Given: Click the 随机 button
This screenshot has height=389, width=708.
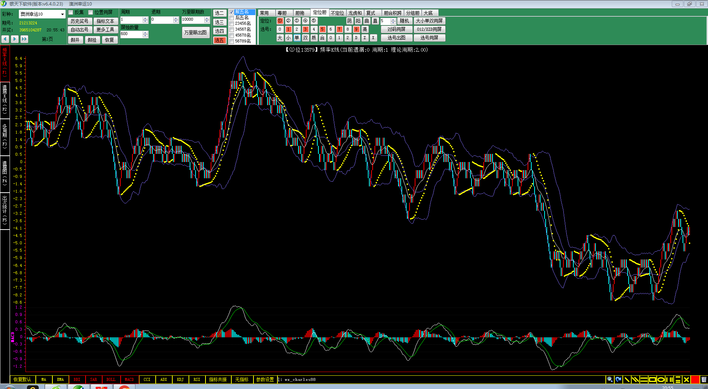Looking at the screenshot, I should pos(404,21).
